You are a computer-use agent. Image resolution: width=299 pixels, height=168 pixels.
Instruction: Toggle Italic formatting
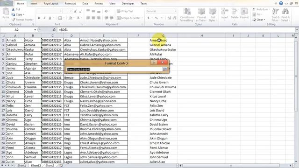click(x=44, y=18)
